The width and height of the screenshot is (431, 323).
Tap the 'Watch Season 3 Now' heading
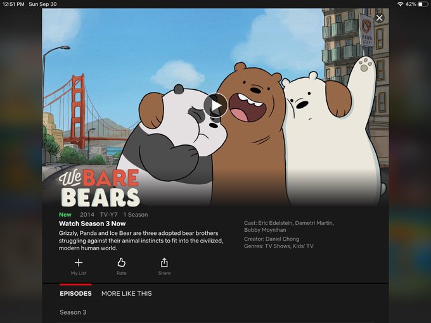coord(92,224)
